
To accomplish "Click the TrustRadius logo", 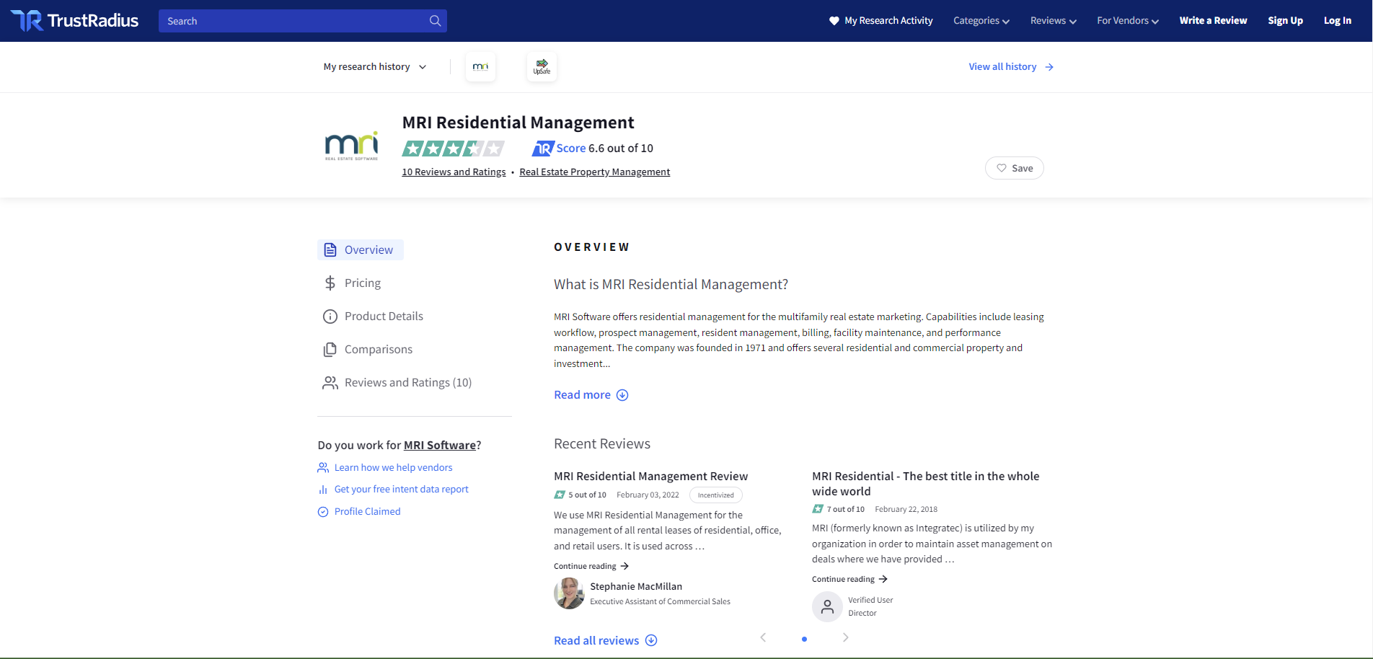I will click(x=74, y=21).
